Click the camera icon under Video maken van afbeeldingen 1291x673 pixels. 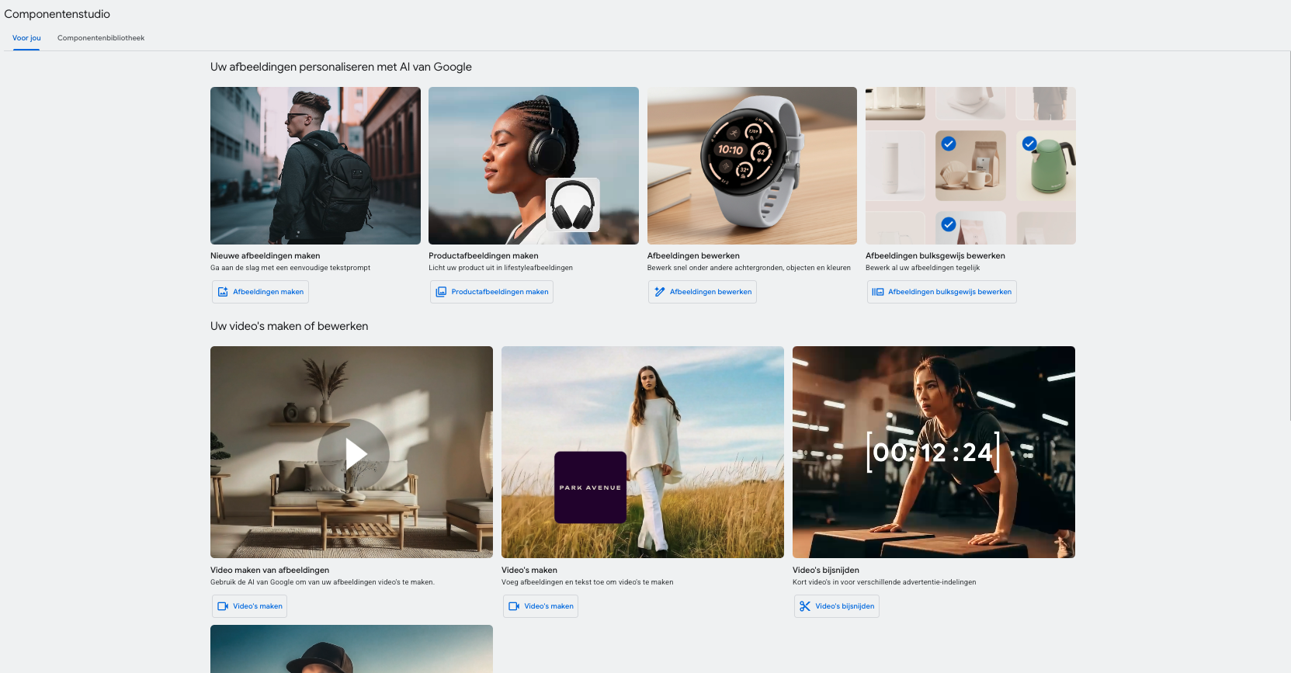click(x=223, y=606)
